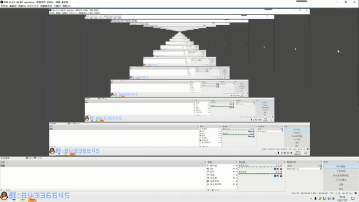Open the 帮助(H) menu

[x=66, y=6]
